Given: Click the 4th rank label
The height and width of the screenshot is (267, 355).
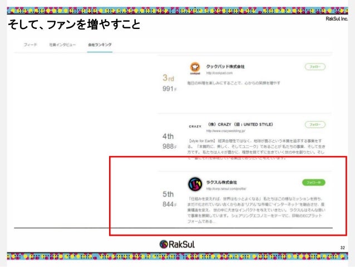Looking at the screenshot, I should click(168, 136).
